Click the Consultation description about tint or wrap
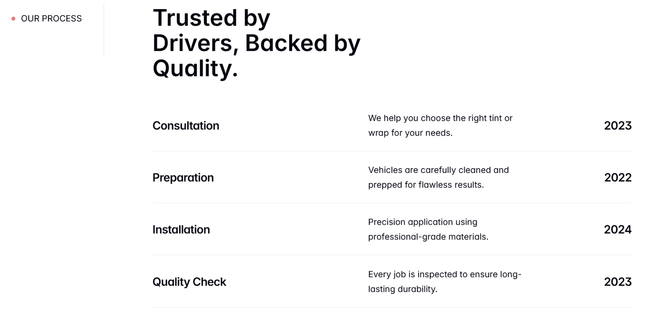This screenshot has width=645, height=331. (x=440, y=125)
